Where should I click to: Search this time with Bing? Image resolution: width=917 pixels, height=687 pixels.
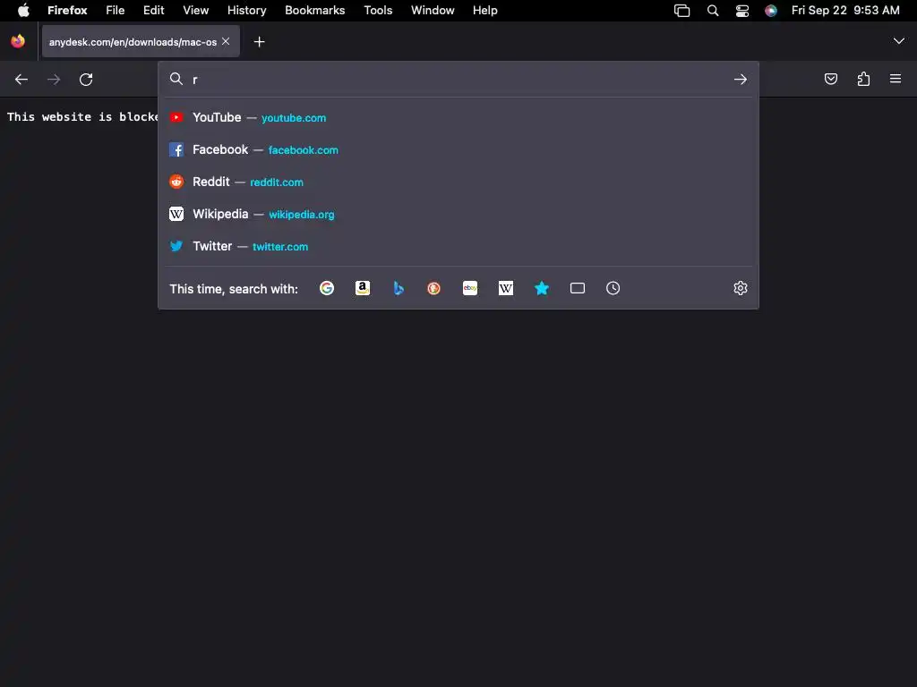399,288
